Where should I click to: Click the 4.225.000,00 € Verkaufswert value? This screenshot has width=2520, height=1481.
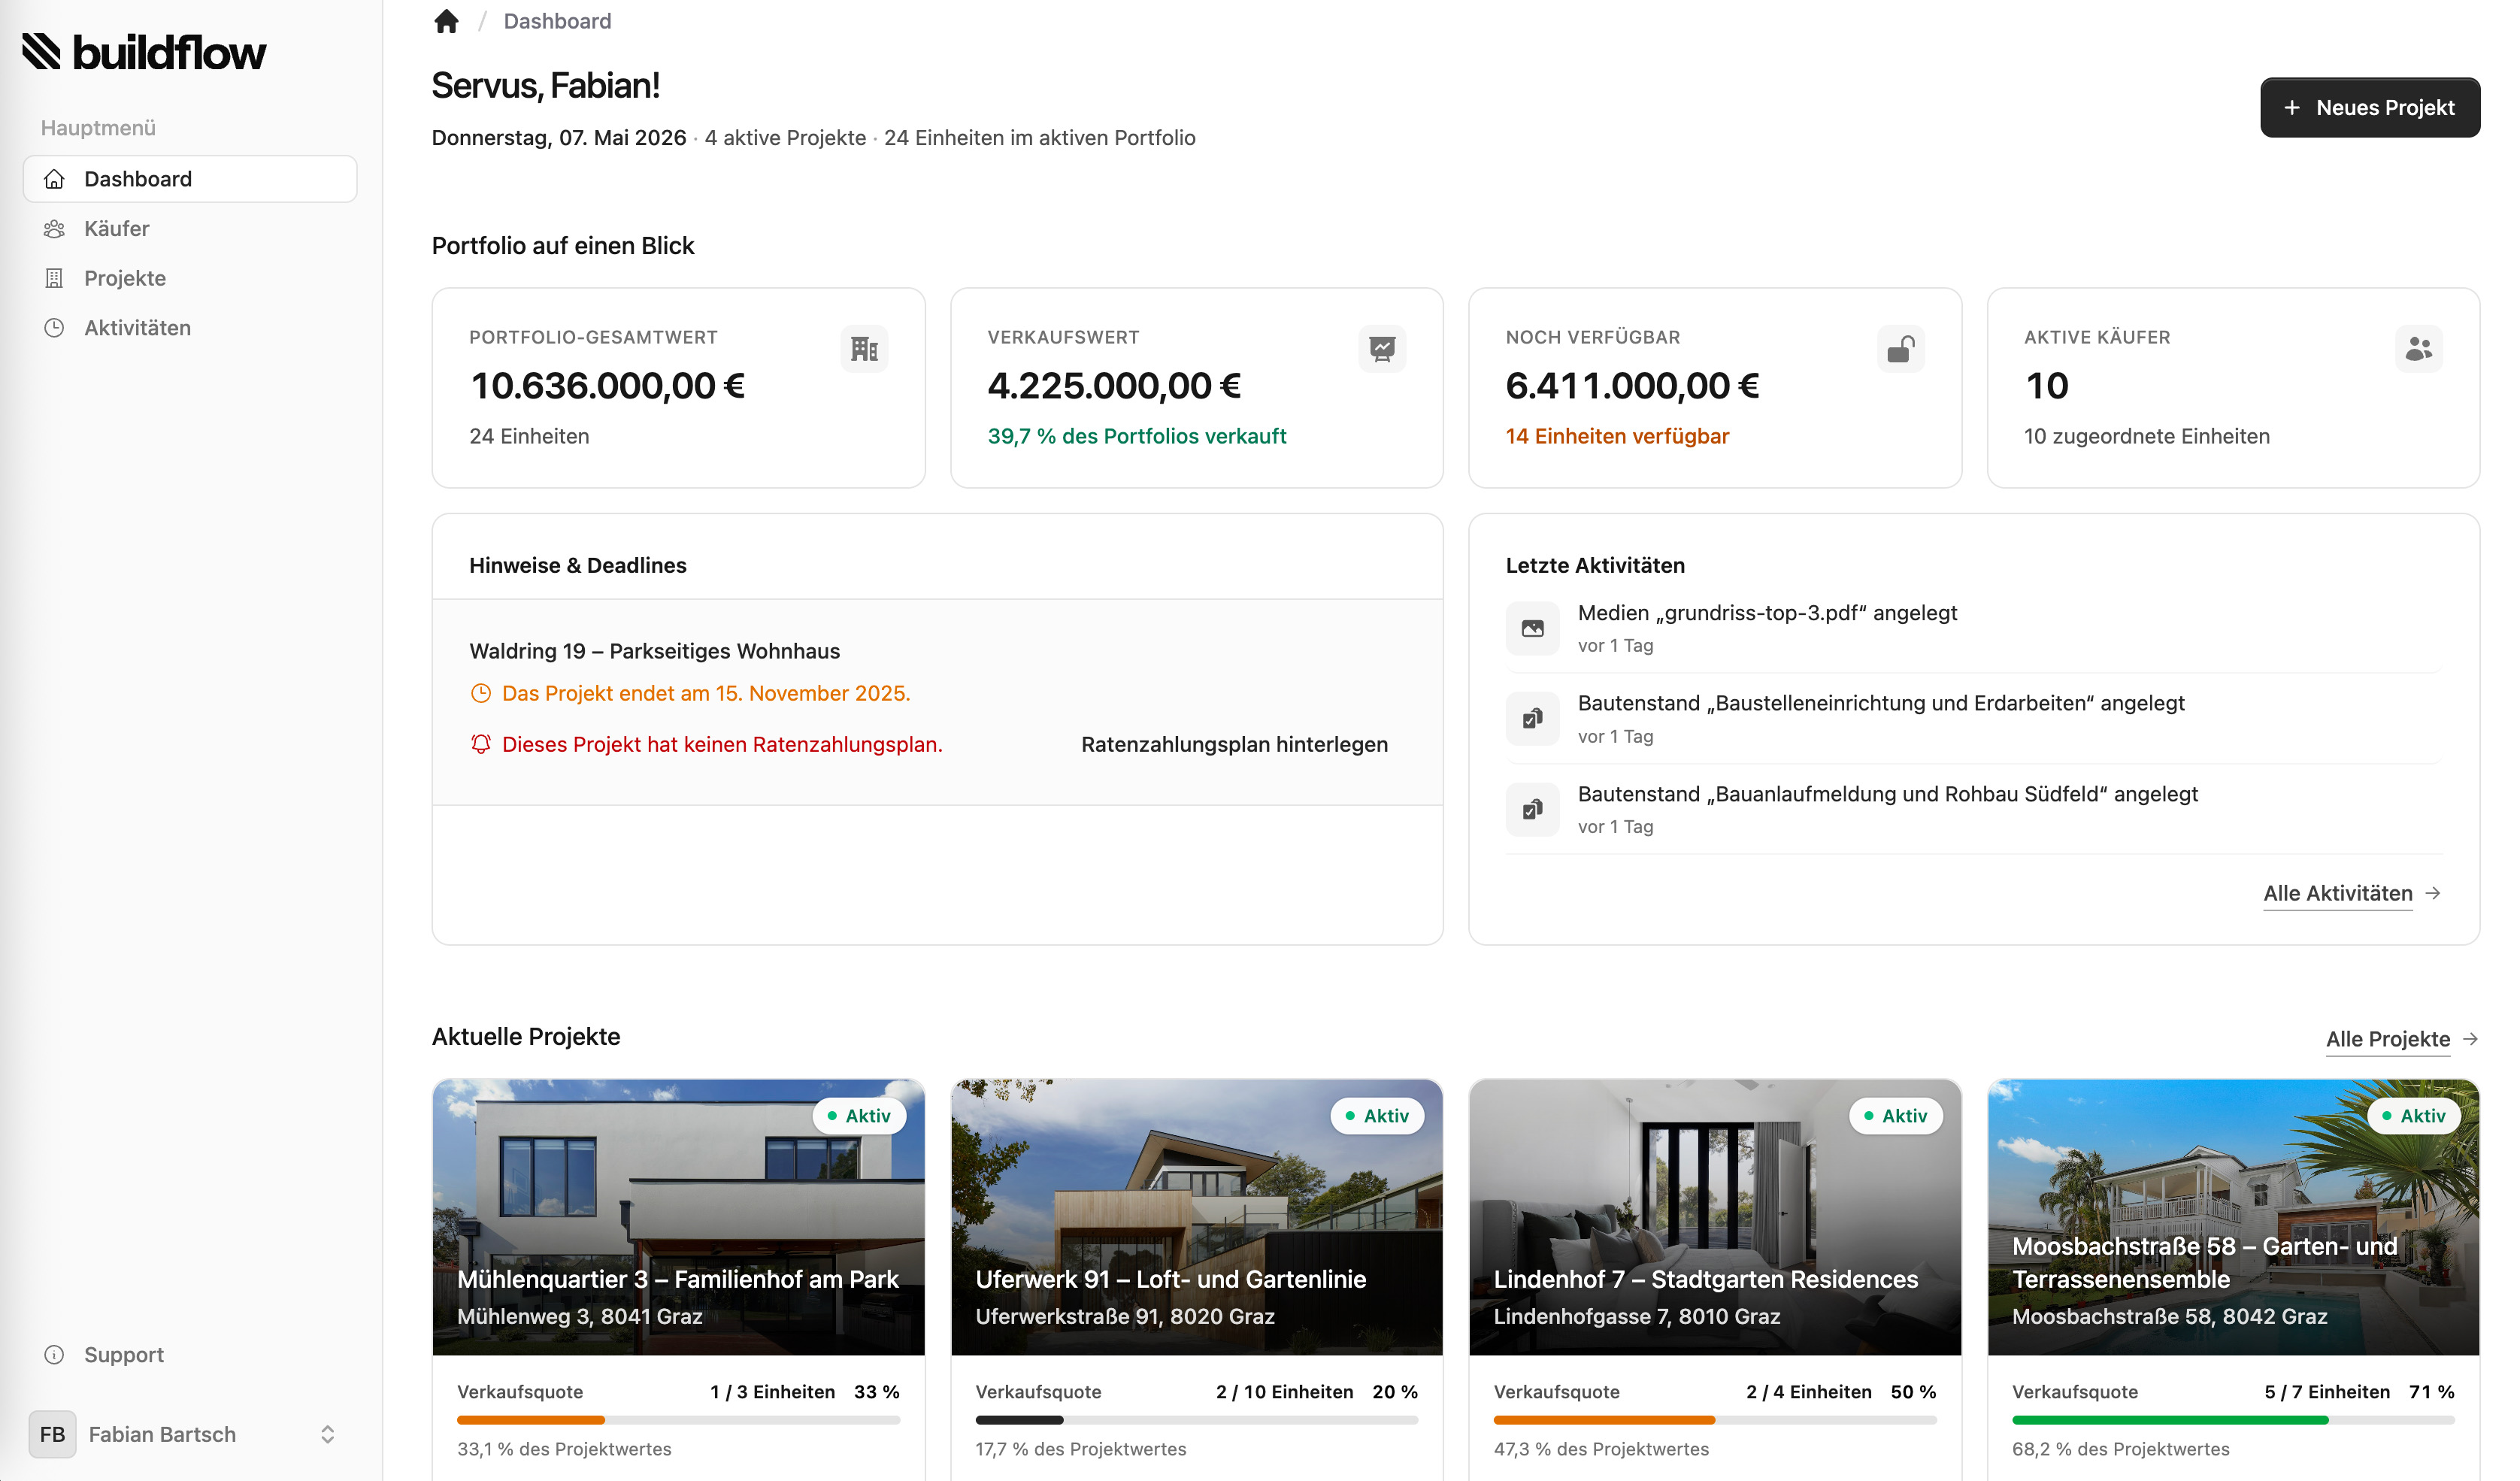(x=1114, y=387)
